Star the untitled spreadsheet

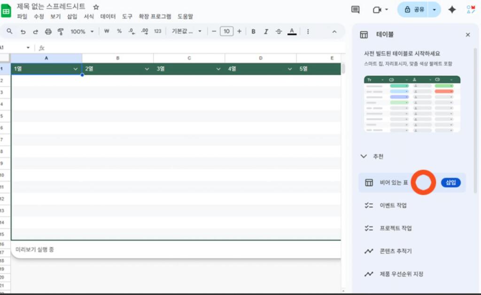point(96,7)
